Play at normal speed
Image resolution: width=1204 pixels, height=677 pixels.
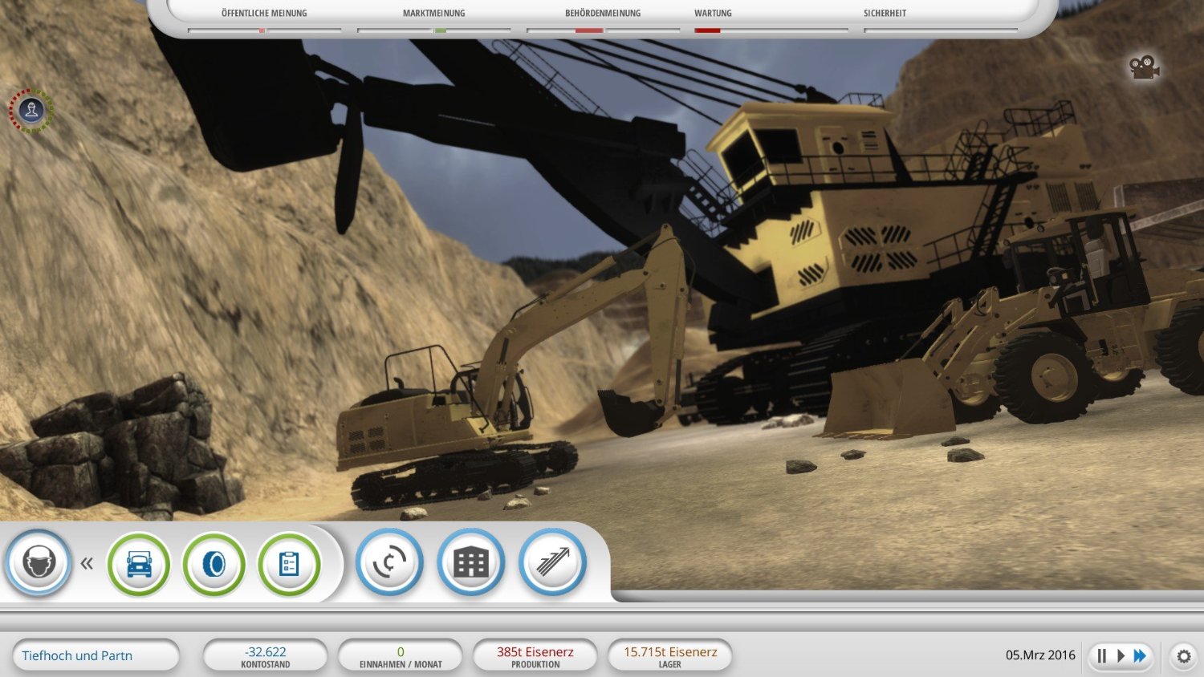[x=1121, y=656]
